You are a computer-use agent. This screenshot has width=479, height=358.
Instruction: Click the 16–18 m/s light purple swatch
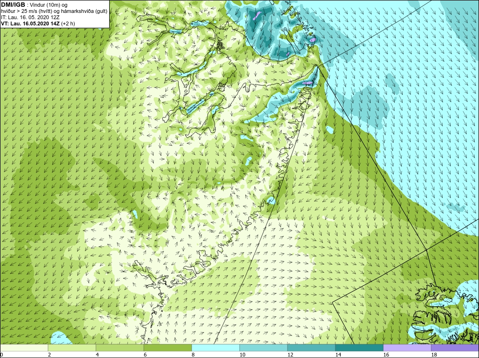click(x=407, y=348)
